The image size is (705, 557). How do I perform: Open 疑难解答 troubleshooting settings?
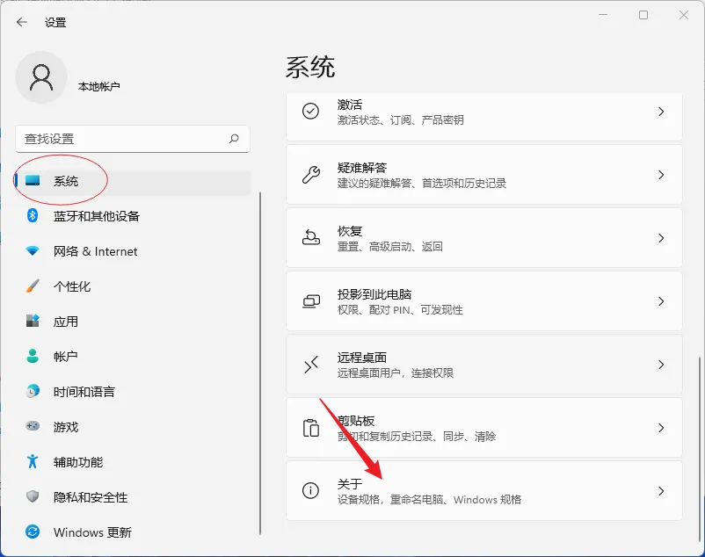coord(483,175)
